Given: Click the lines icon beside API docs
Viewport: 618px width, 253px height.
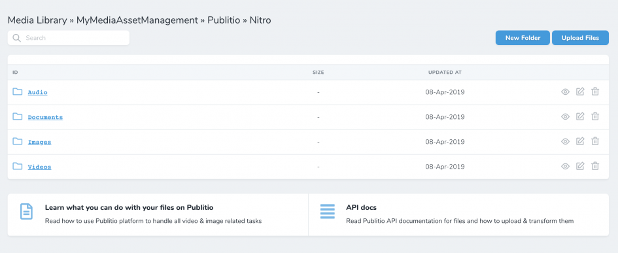Looking at the screenshot, I should (x=328, y=211).
